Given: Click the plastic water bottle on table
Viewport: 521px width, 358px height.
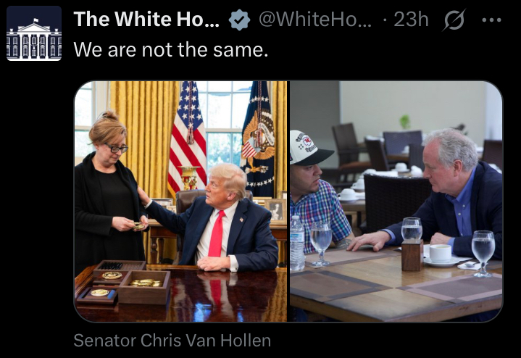Looking at the screenshot, I should click(297, 243).
